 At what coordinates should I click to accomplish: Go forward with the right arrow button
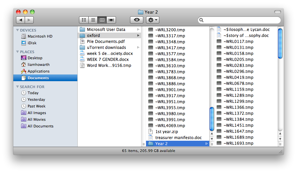29,20
